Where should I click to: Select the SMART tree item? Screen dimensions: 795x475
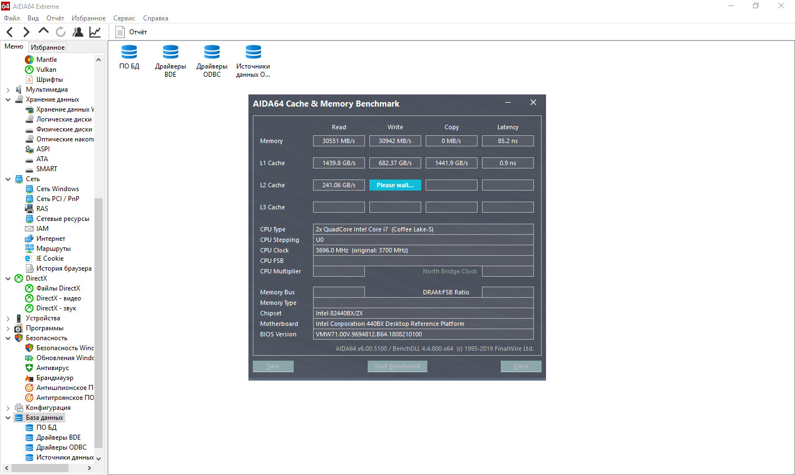[46, 169]
